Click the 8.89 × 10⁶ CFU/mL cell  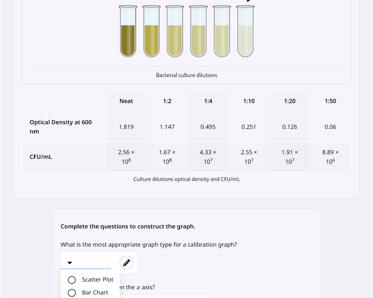(x=330, y=157)
